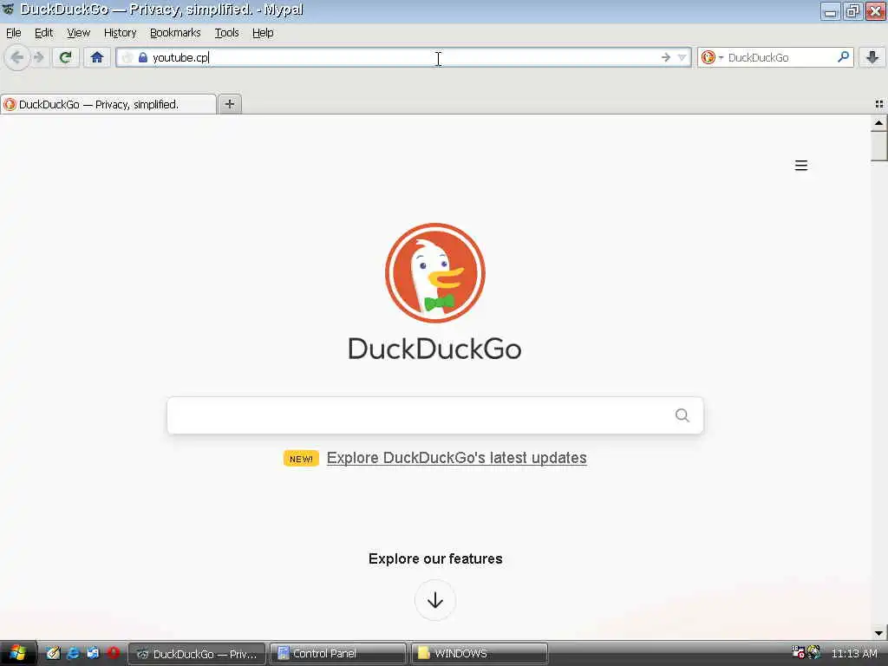Image resolution: width=888 pixels, height=666 pixels.
Task: Open the Windows Start button
Action: tap(18, 654)
